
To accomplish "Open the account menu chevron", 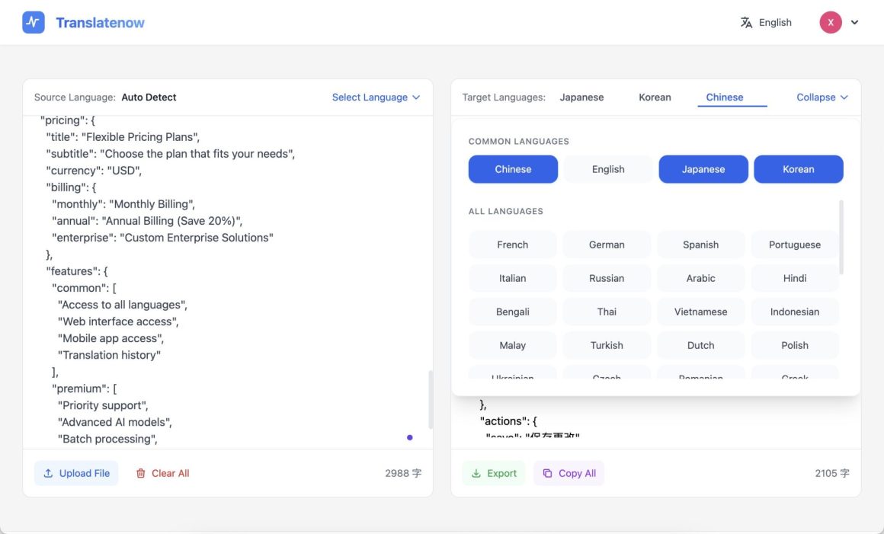I will (854, 22).
